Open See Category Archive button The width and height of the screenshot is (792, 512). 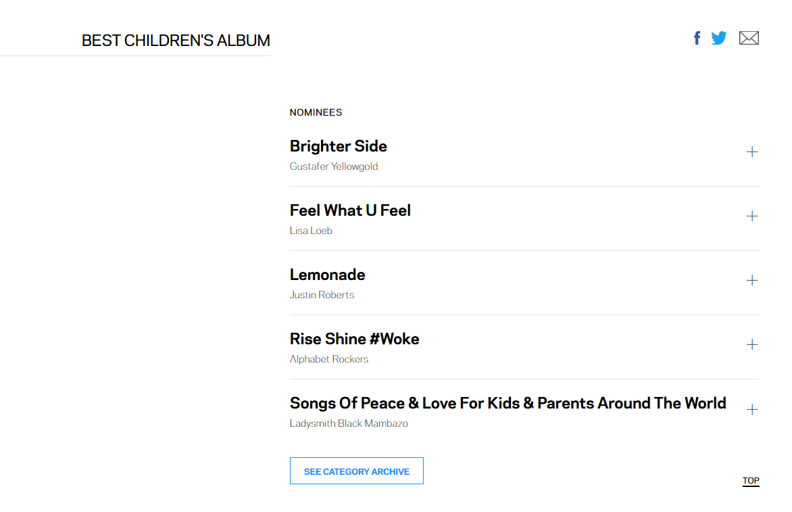tap(357, 471)
